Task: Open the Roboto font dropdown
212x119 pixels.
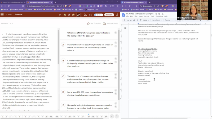Action: 168,20
